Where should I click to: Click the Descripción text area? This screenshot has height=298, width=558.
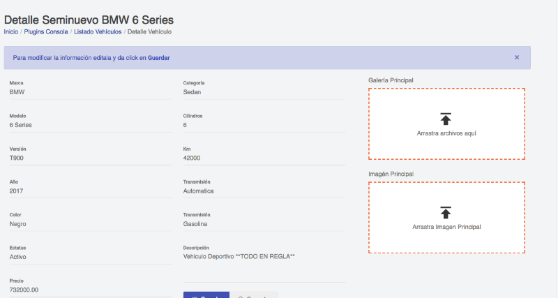click(x=264, y=267)
